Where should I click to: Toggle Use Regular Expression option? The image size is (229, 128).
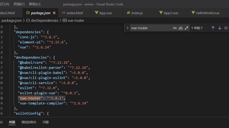[187, 28]
